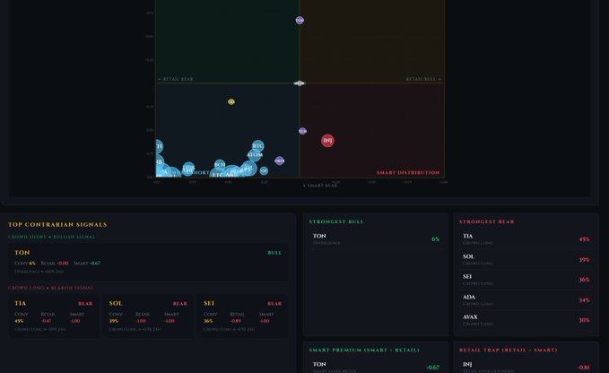The width and height of the screenshot is (609, 373).
Task: Click the BEAR tag on the SEI card
Action: pos(274,304)
